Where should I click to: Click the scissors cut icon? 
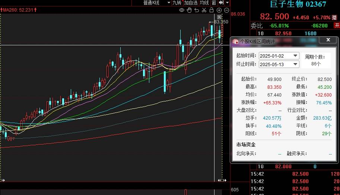pyautogui.click(x=204, y=10)
